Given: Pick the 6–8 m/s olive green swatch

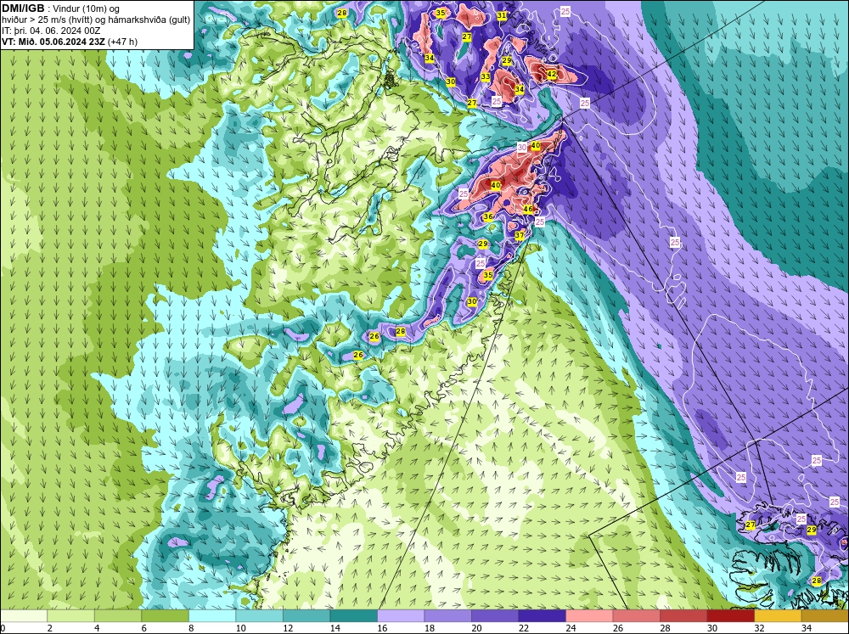Looking at the screenshot, I should 165,615.
